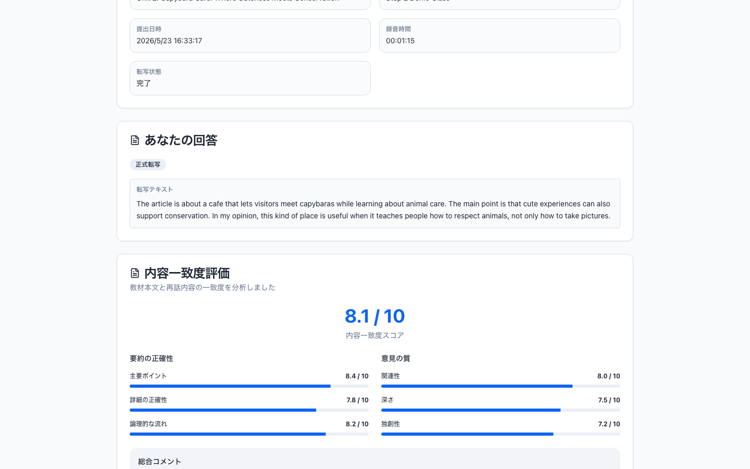This screenshot has width=750, height=469.
Task: Click the 総合コメント heading
Action: pos(160,462)
